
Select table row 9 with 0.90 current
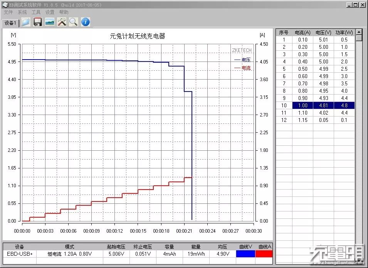315,98
